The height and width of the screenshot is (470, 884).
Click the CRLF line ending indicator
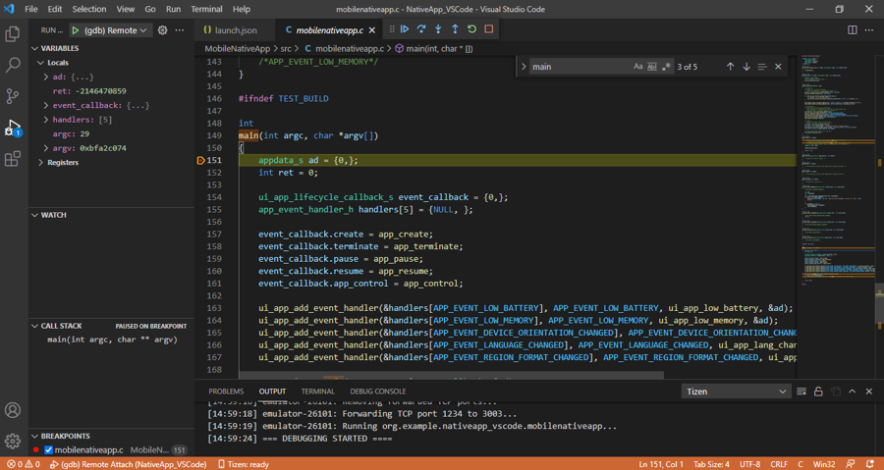(x=778, y=464)
